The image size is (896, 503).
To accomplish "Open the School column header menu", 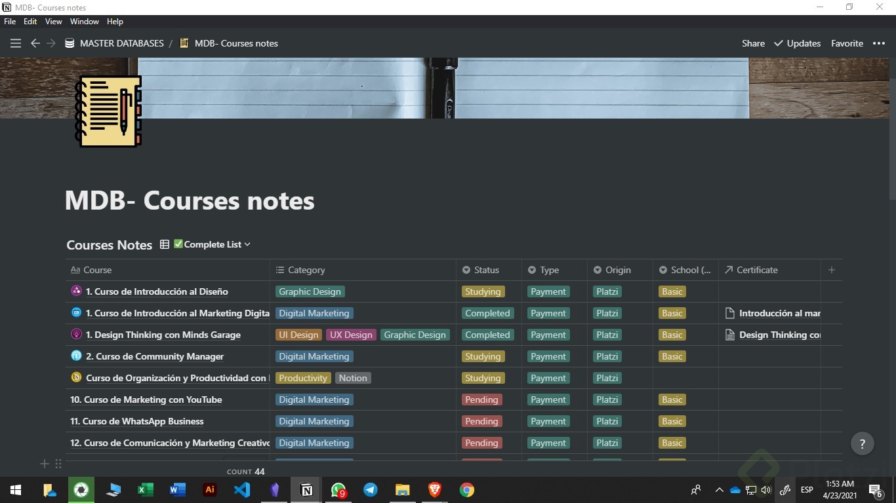I will pos(685,270).
